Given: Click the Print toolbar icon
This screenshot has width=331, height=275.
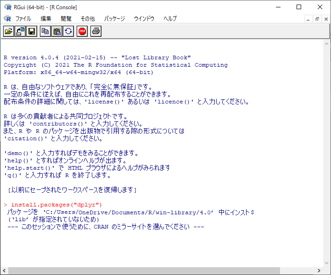Looking at the screenshot, I should click(96, 31).
